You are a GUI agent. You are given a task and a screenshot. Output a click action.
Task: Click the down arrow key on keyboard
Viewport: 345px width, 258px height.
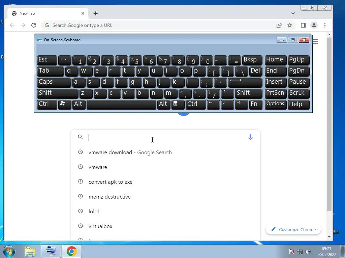227,104
